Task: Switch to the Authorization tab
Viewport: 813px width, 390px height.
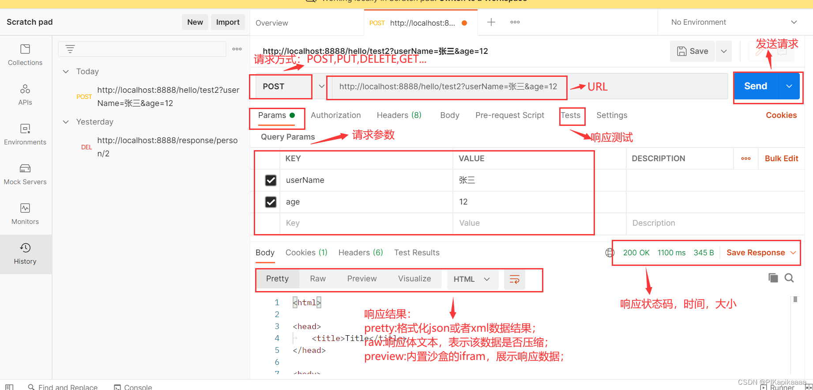Action: 336,115
